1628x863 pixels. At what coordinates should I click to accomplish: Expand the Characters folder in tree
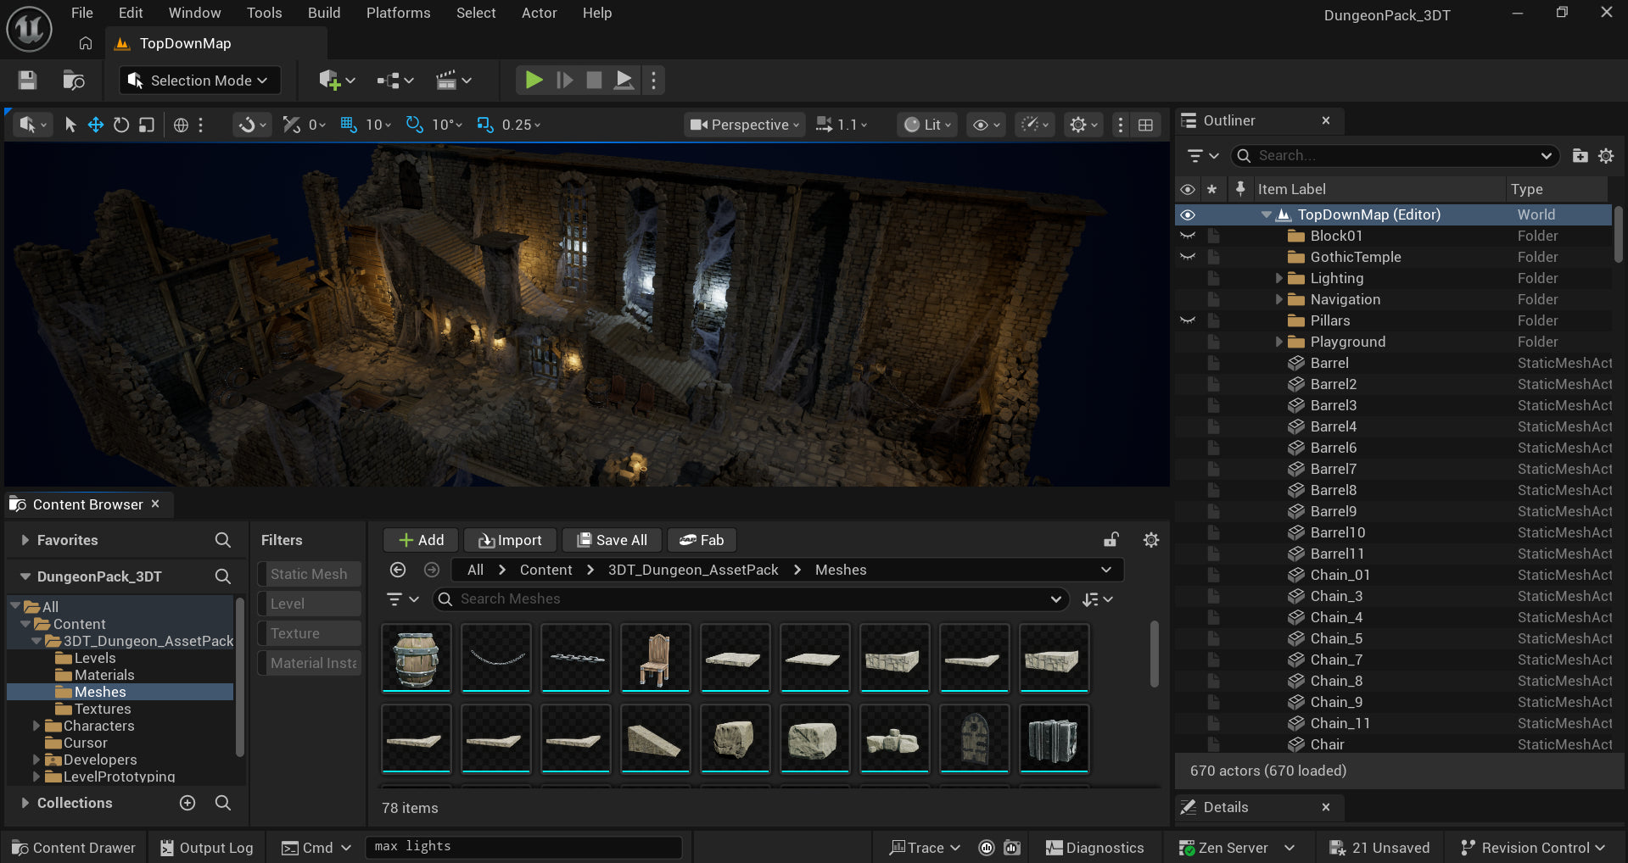coord(36,726)
